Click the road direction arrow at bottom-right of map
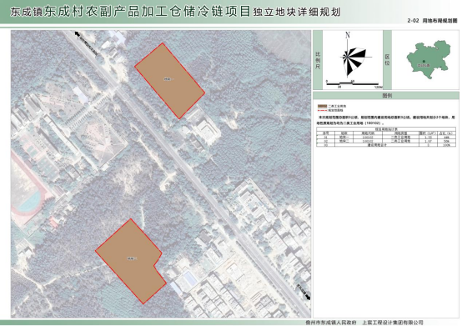Viewport: 462px width, 326px height. pos(308,297)
